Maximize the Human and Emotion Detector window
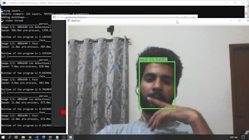The height and width of the screenshot is (140, 249). (x=185, y=17)
